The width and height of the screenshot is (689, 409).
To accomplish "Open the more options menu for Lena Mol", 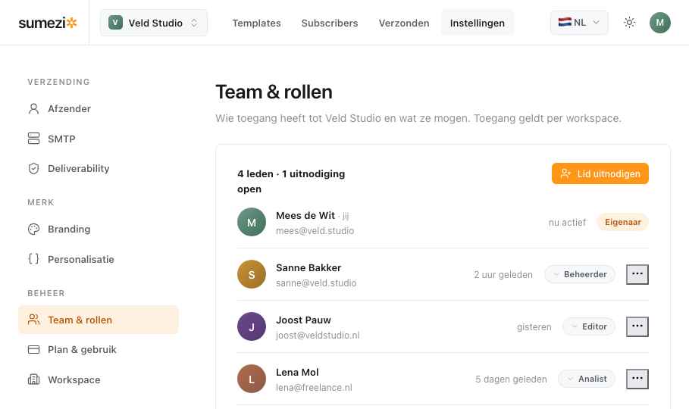I will (x=637, y=379).
